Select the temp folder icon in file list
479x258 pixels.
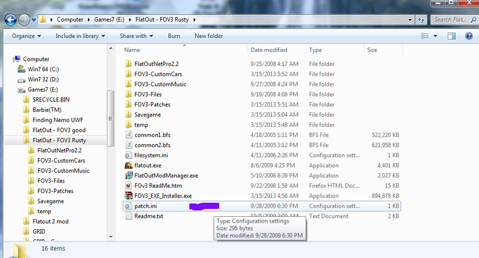(x=128, y=125)
